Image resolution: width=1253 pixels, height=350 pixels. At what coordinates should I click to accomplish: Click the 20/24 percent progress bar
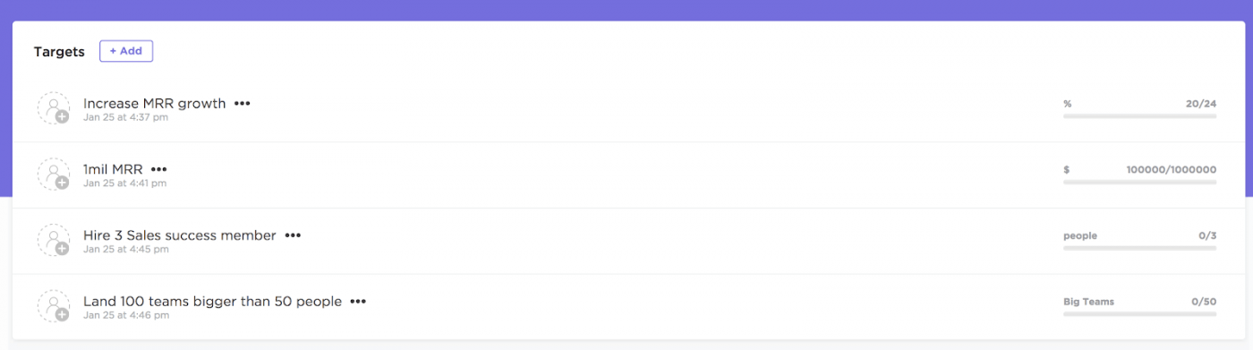[1139, 116]
